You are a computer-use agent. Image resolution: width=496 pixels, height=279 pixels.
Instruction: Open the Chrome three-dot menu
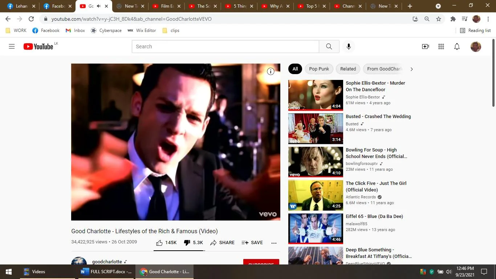point(488,19)
